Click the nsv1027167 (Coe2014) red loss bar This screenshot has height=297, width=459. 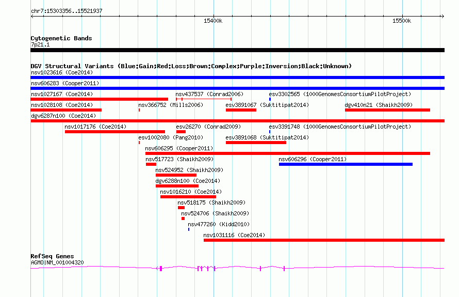[x=99, y=99]
